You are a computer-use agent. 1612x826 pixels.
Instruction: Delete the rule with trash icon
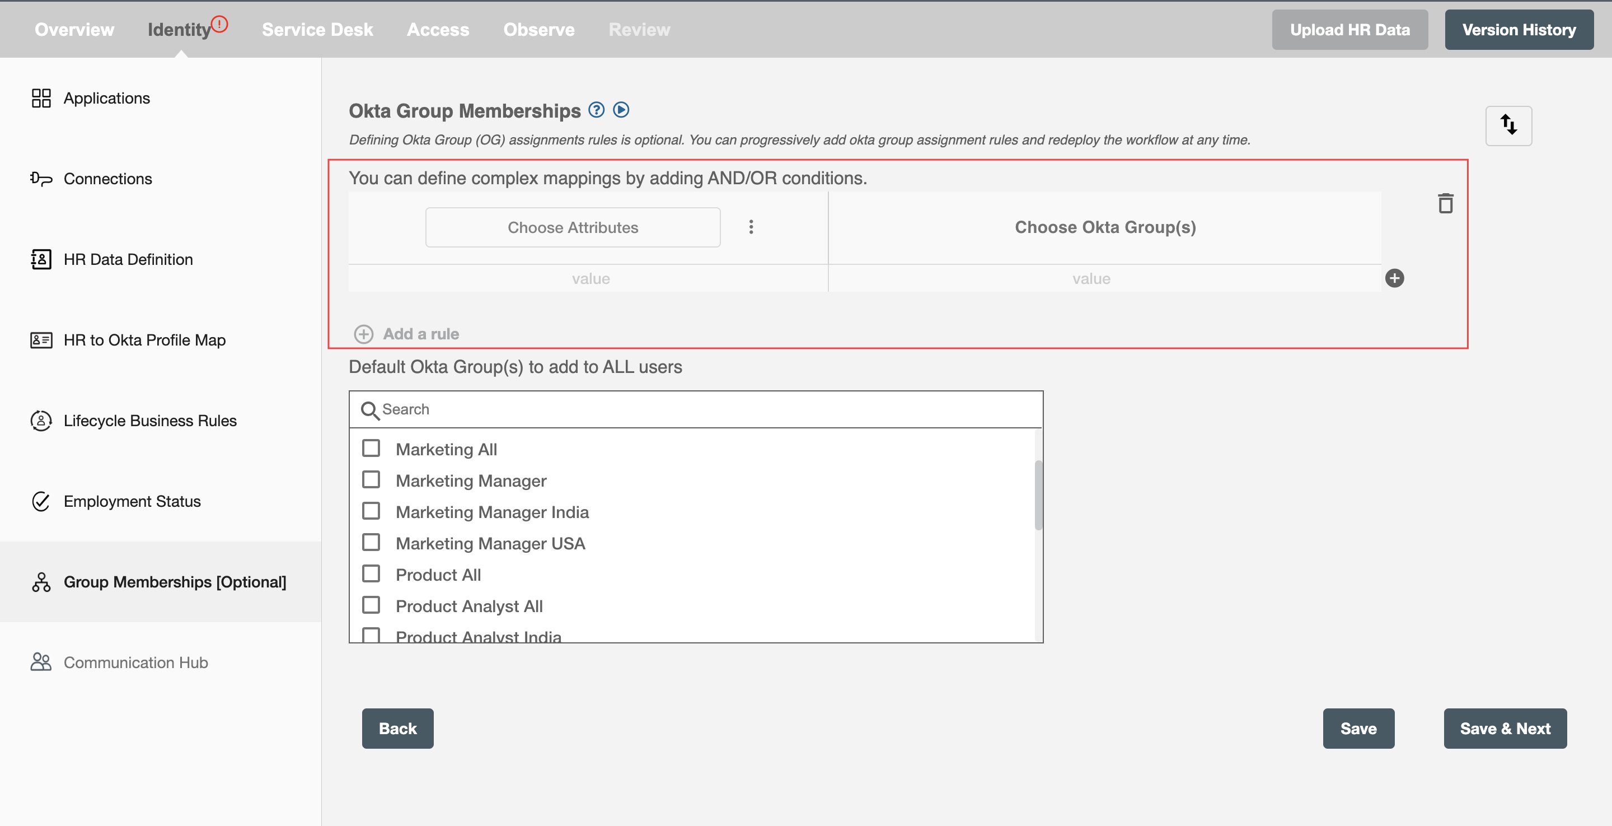click(x=1446, y=203)
